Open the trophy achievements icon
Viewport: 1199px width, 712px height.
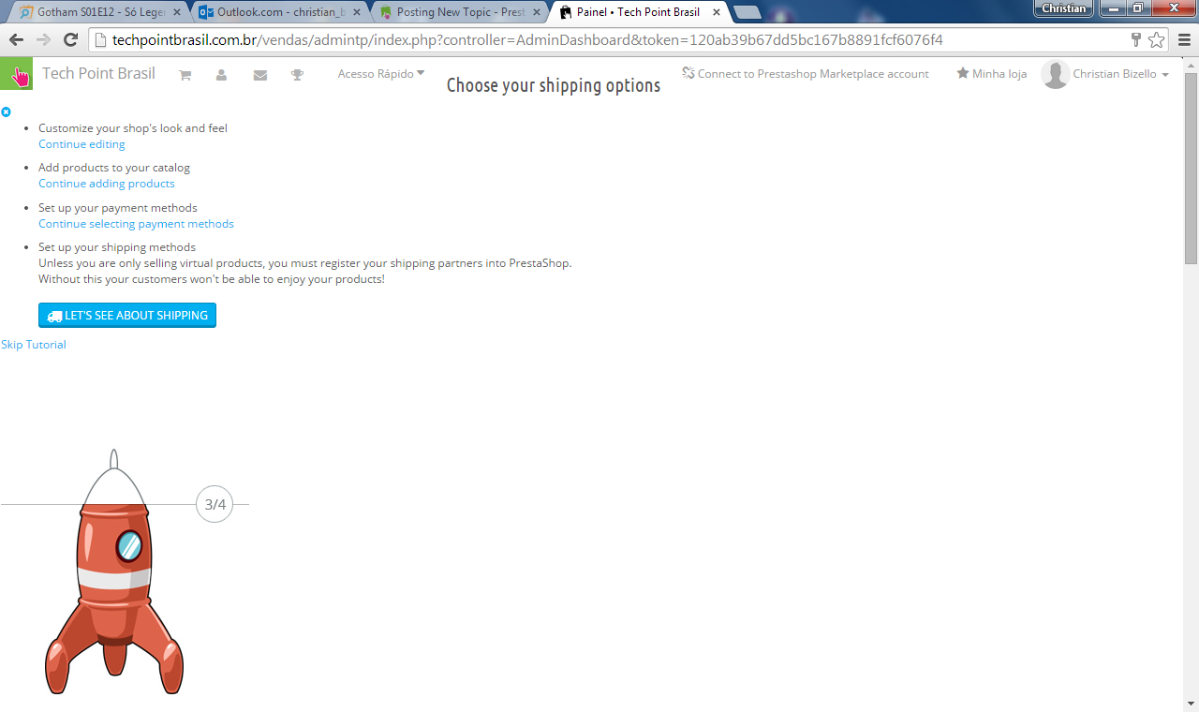297,75
